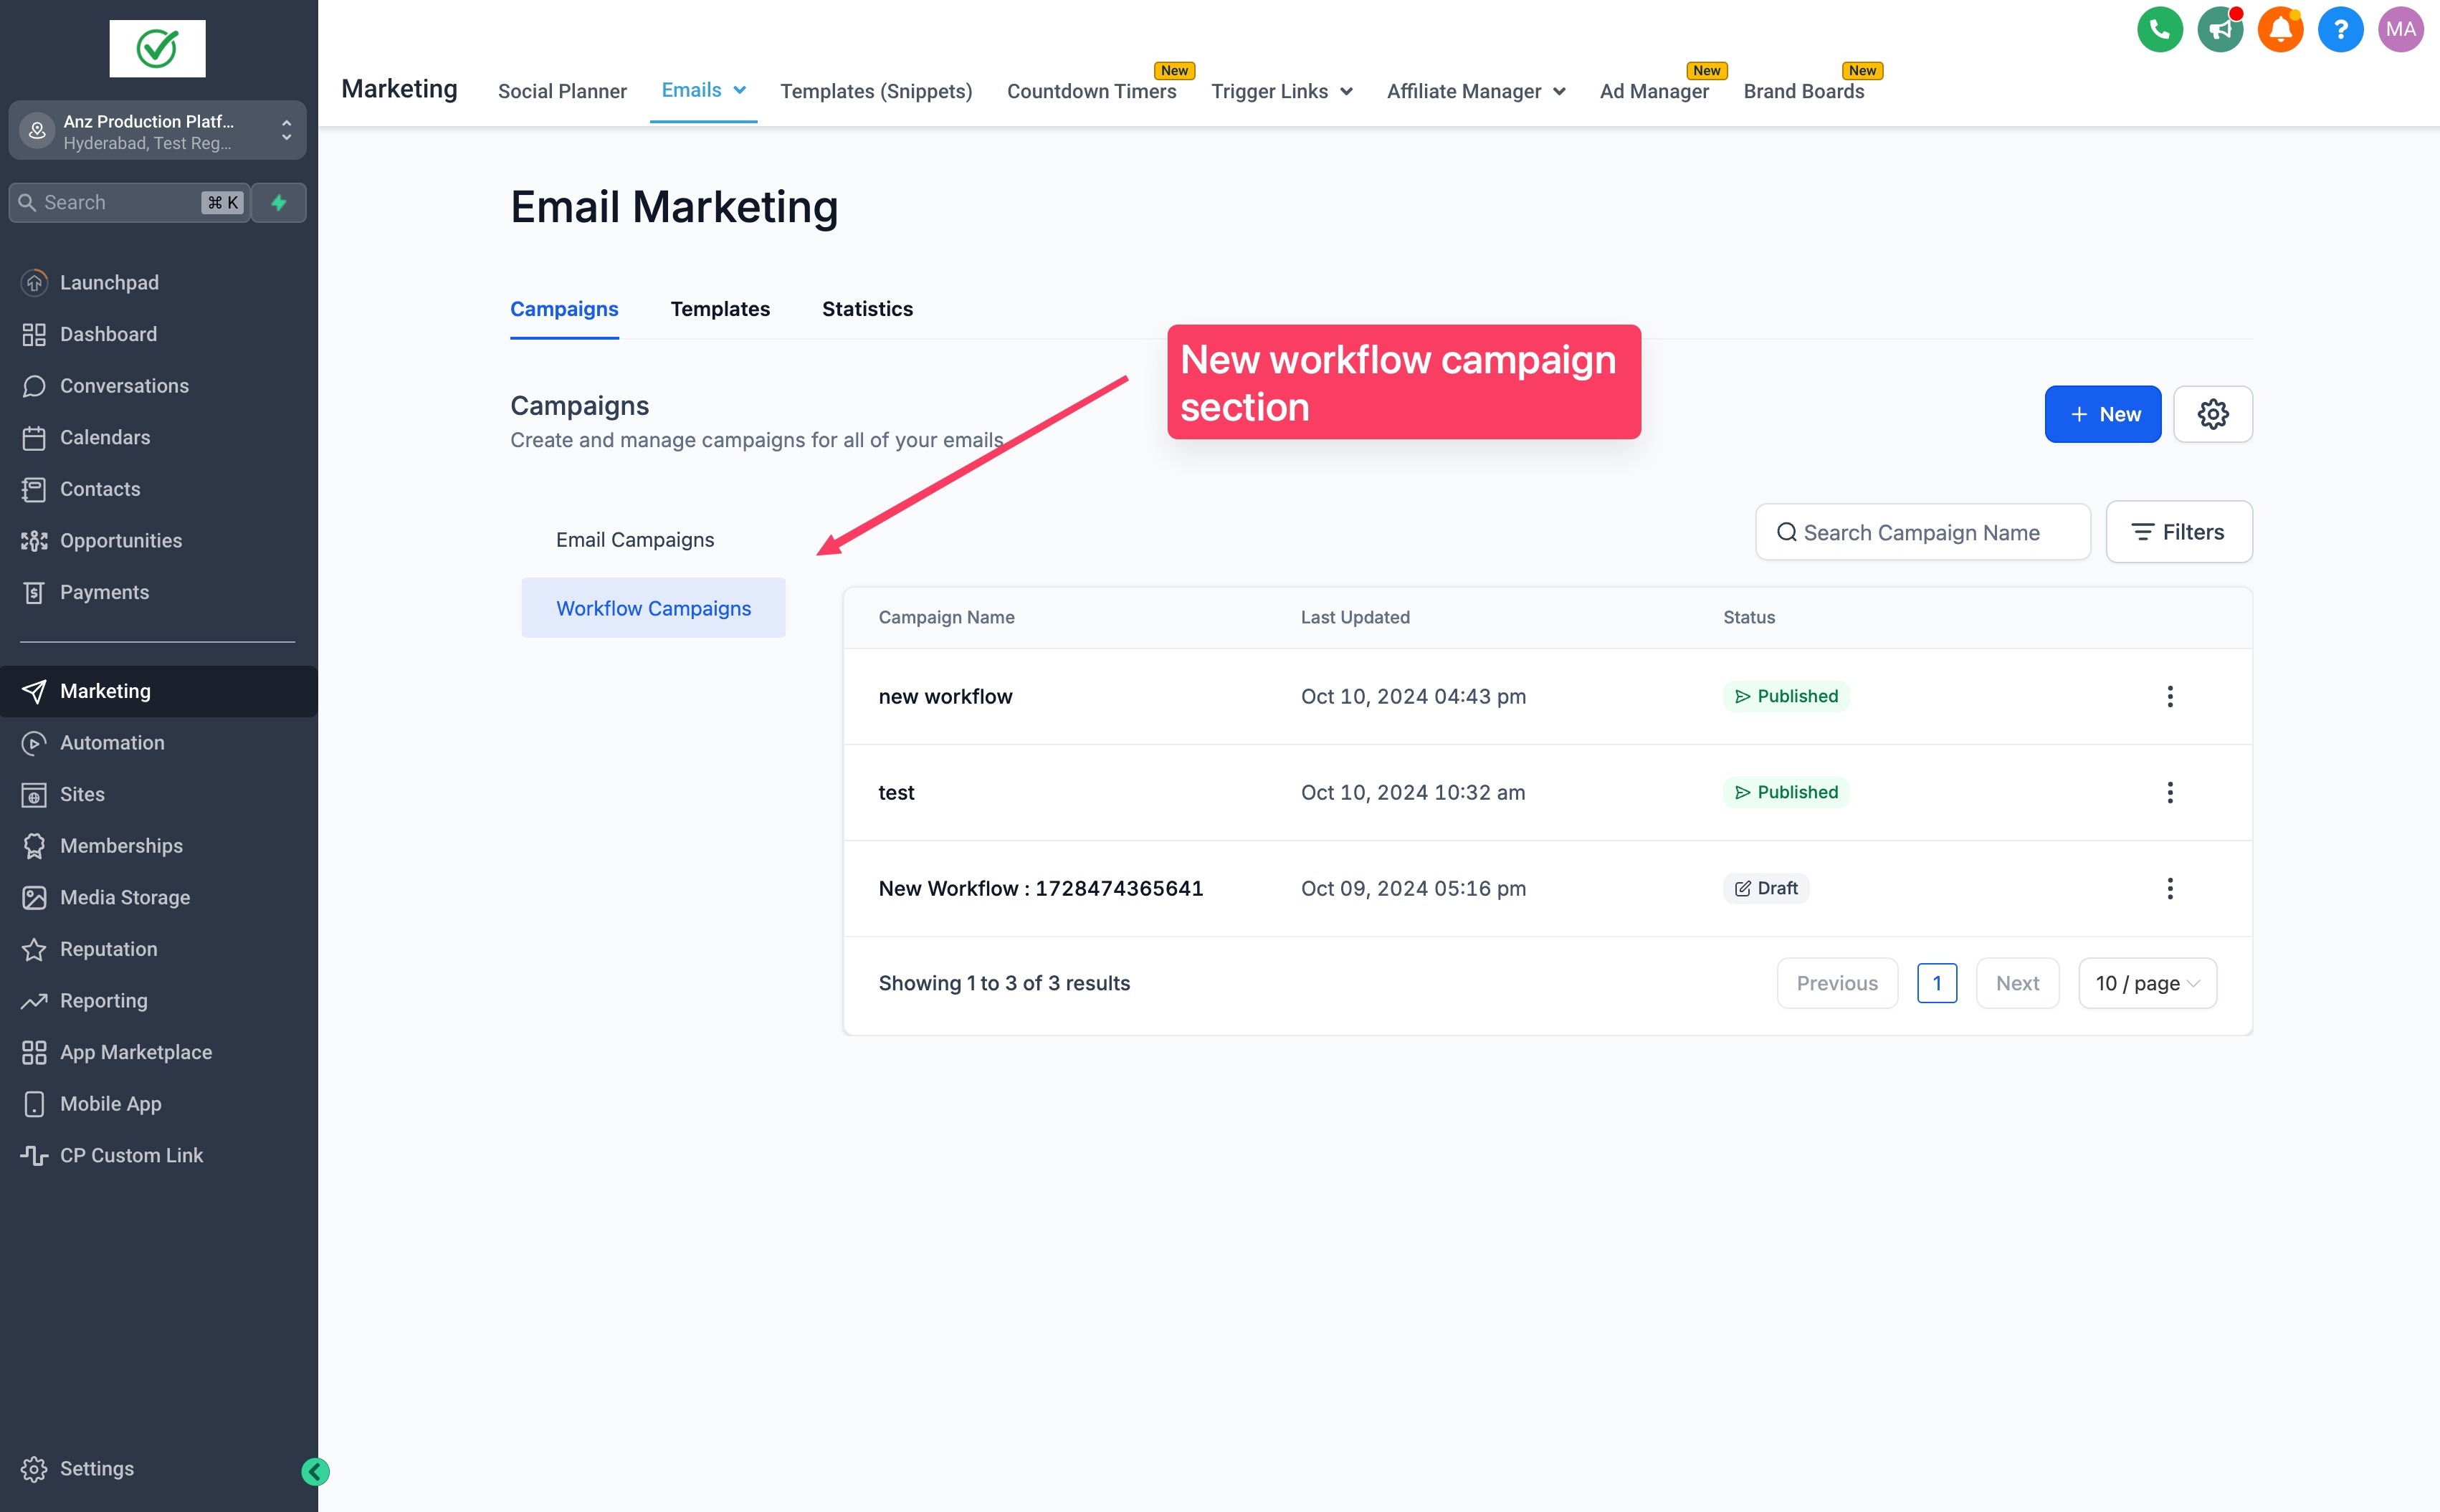
Task: Open Calendars in the sidebar
Action: coord(105,437)
